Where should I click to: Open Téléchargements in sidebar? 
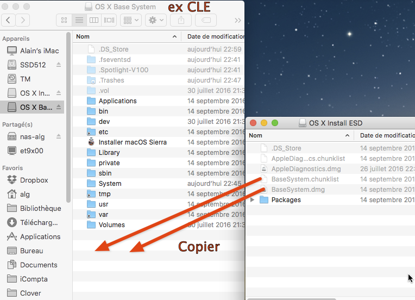[33, 222]
